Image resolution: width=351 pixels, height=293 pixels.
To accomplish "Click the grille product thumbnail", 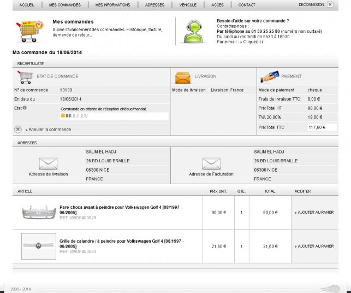I will 39,246.
